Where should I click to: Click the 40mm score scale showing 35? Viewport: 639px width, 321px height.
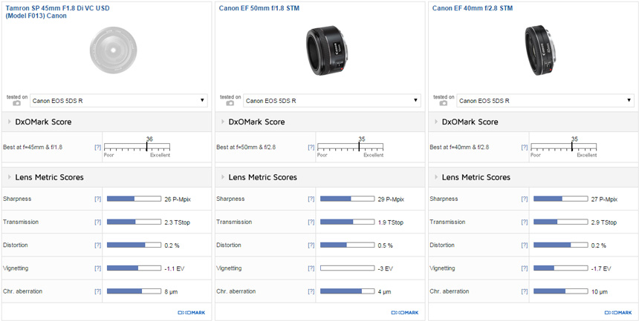coord(564,148)
